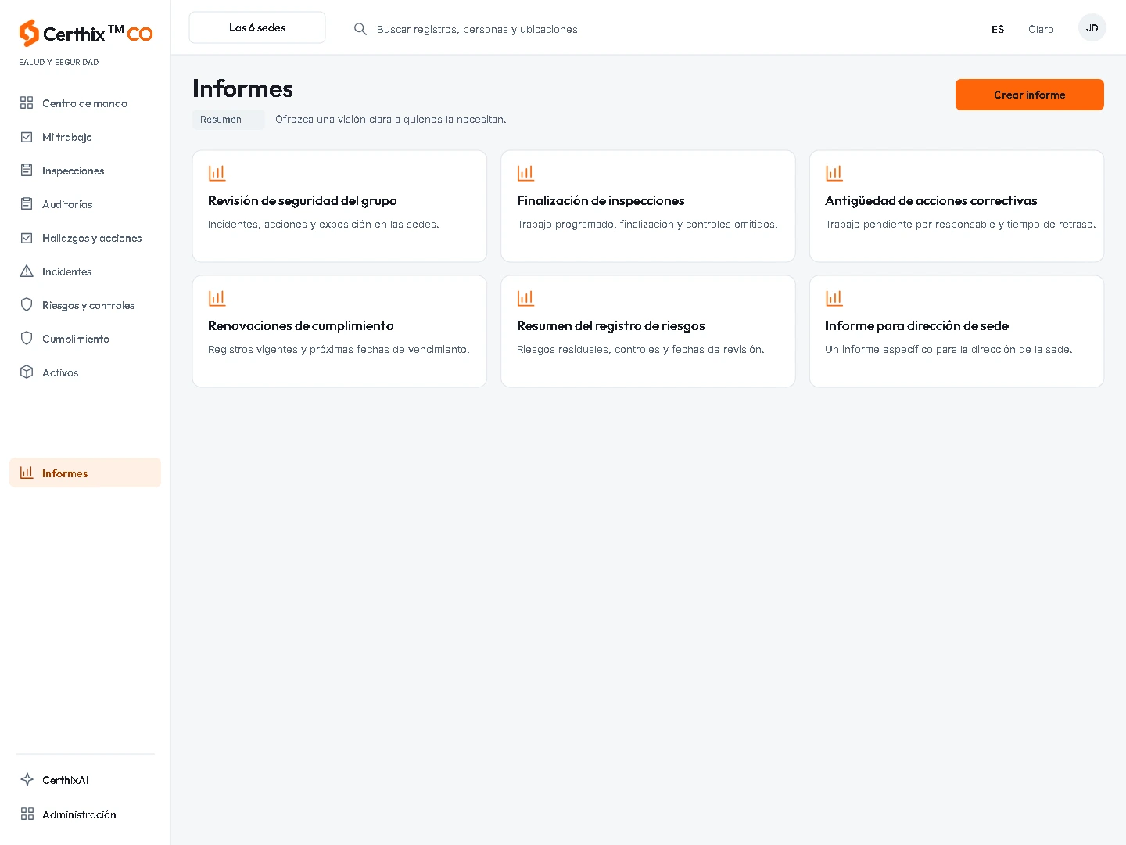This screenshot has height=845, width=1126.
Task: Click the Mi trabajo checkmark icon
Action: pyautogui.click(x=27, y=136)
